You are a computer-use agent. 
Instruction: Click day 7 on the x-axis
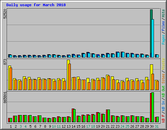pyautogui.click(x=40, y=126)
